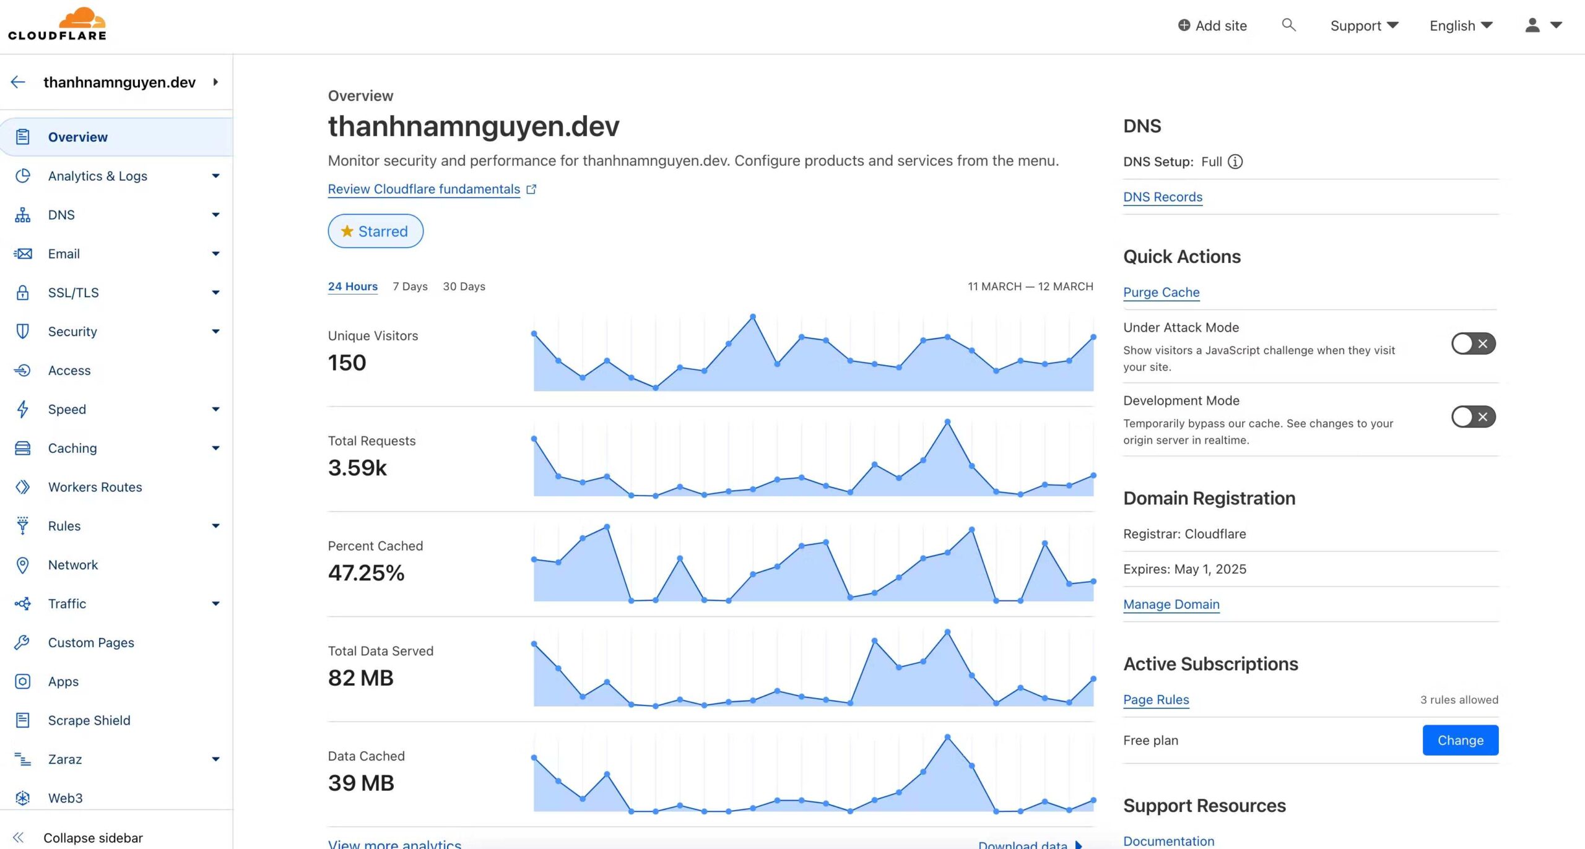Click the blue Change plan button
The height and width of the screenshot is (849, 1585).
pyautogui.click(x=1461, y=740)
